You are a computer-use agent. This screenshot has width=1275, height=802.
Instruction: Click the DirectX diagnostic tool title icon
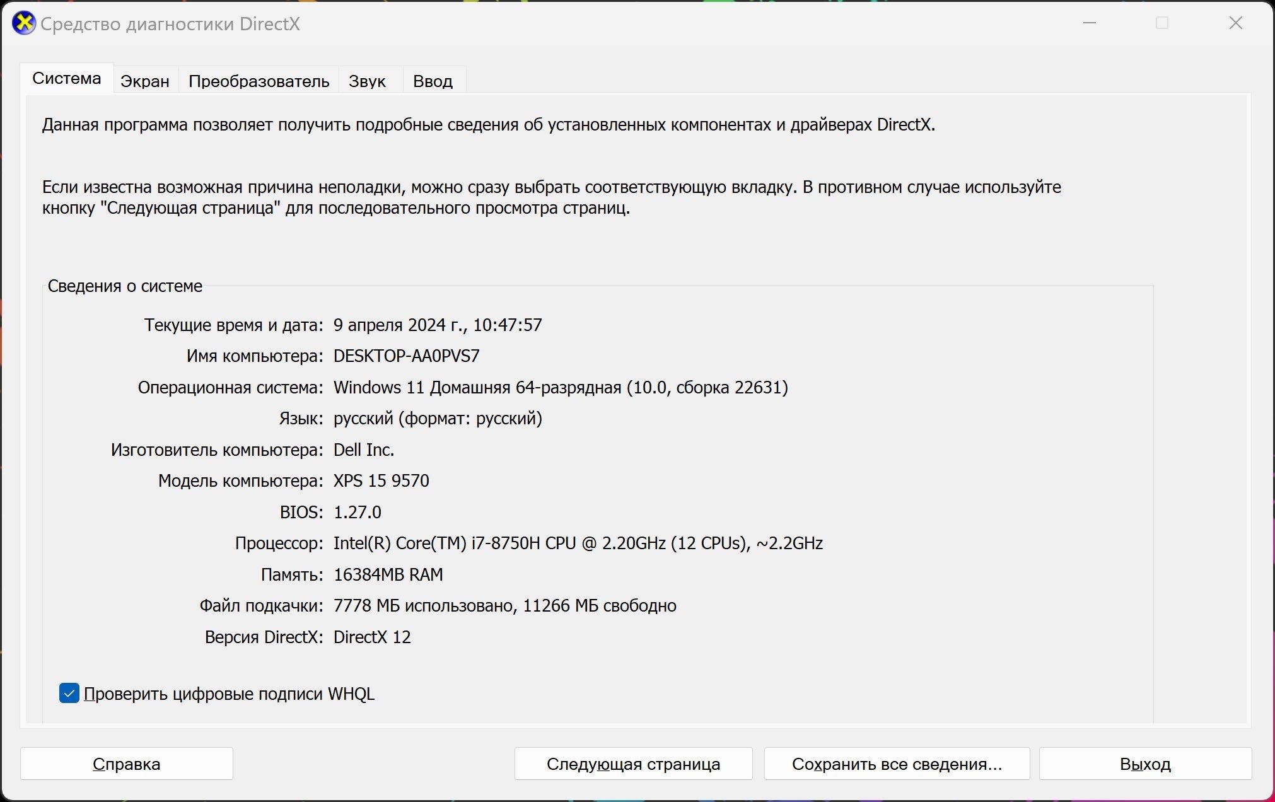[x=24, y=24]
